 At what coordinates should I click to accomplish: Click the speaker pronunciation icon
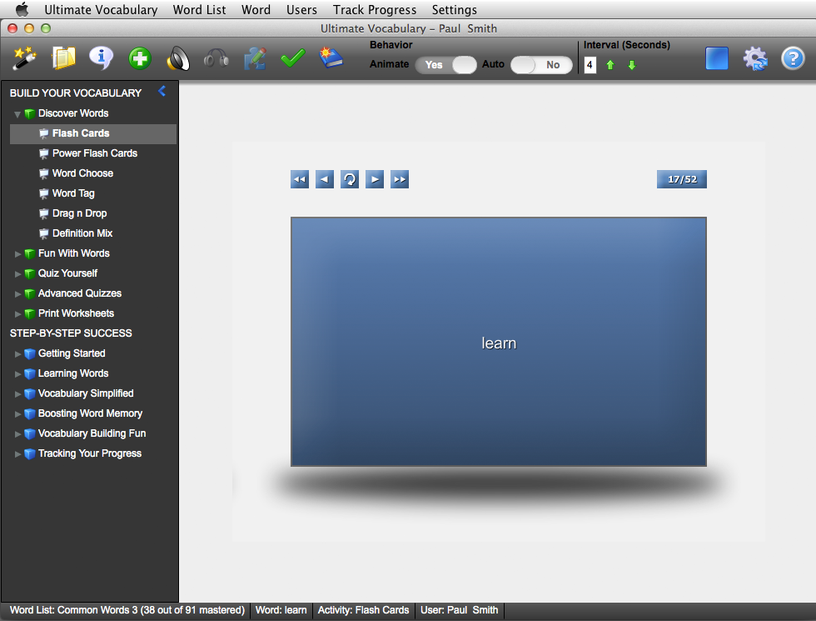[x=178, y=58]
